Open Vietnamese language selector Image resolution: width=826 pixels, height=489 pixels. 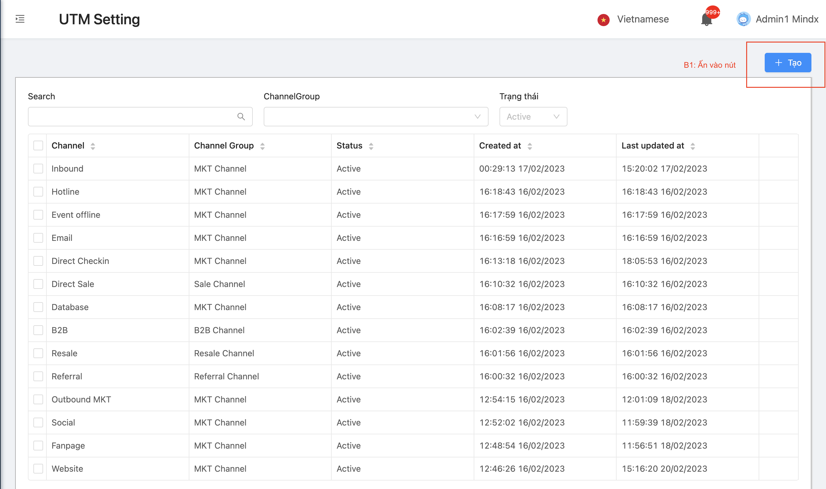pos(643,19)
